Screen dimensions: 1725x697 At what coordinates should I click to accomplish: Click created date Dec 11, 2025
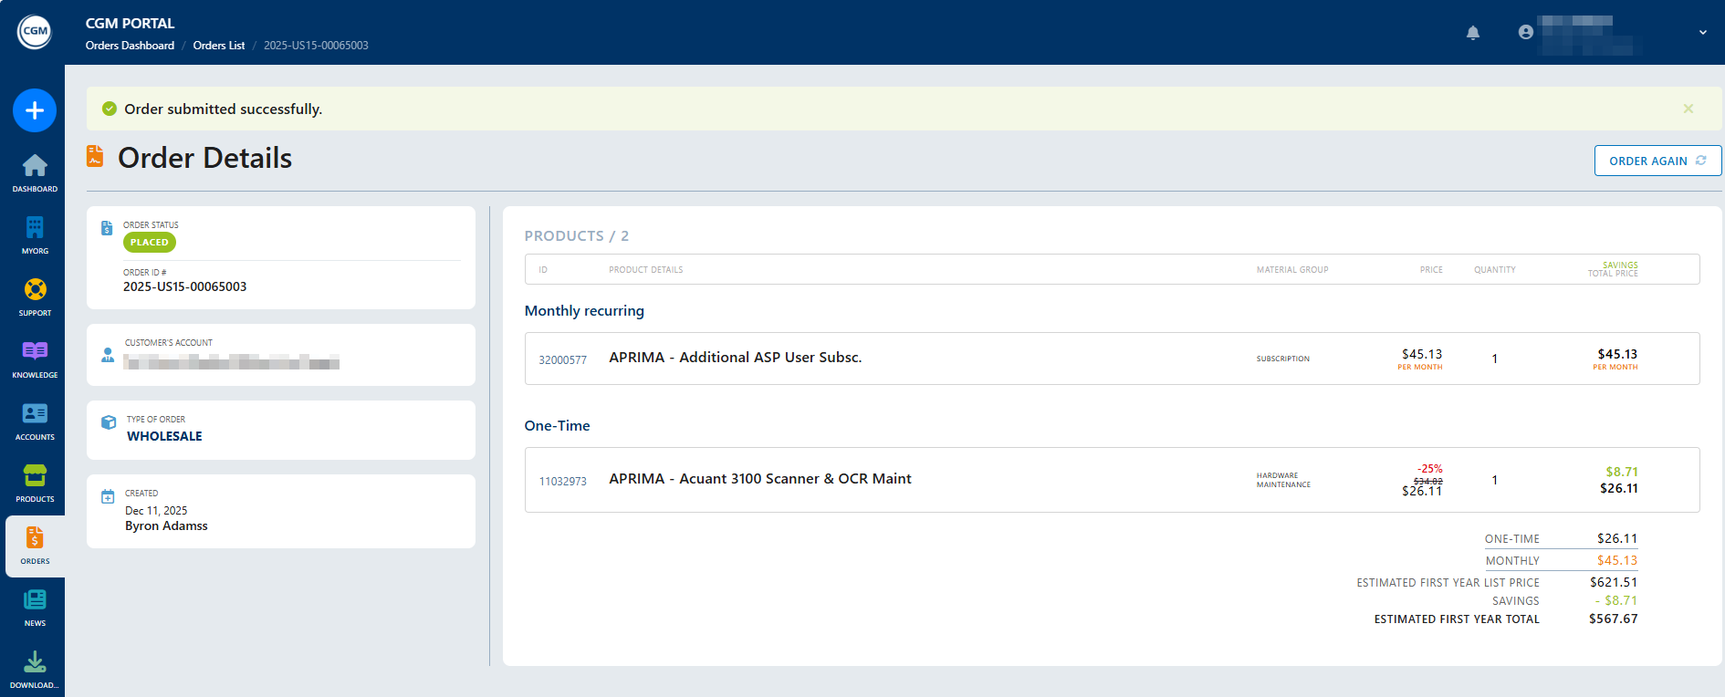click(x=156, y=511)
